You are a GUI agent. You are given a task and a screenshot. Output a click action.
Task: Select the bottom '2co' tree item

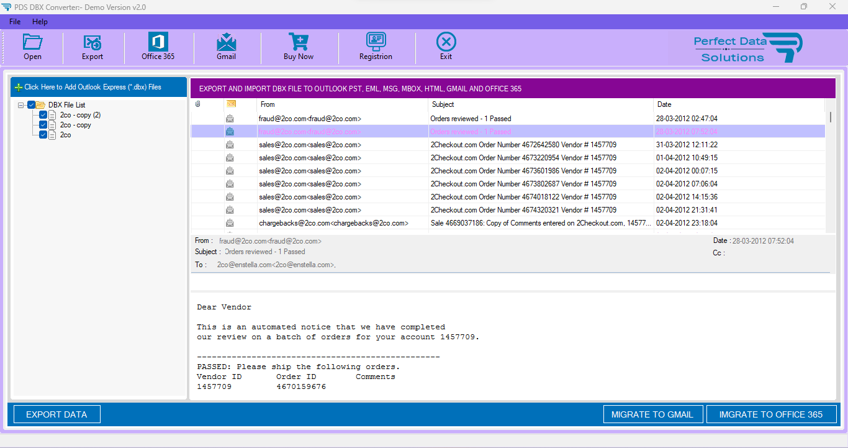click(x=65, y=135)
